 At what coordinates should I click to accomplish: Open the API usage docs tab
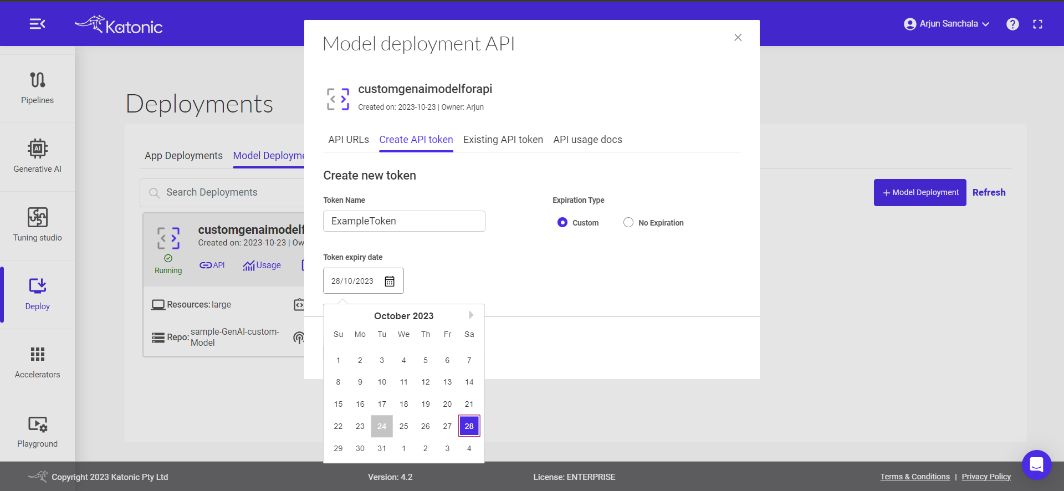tap(587, 140)
